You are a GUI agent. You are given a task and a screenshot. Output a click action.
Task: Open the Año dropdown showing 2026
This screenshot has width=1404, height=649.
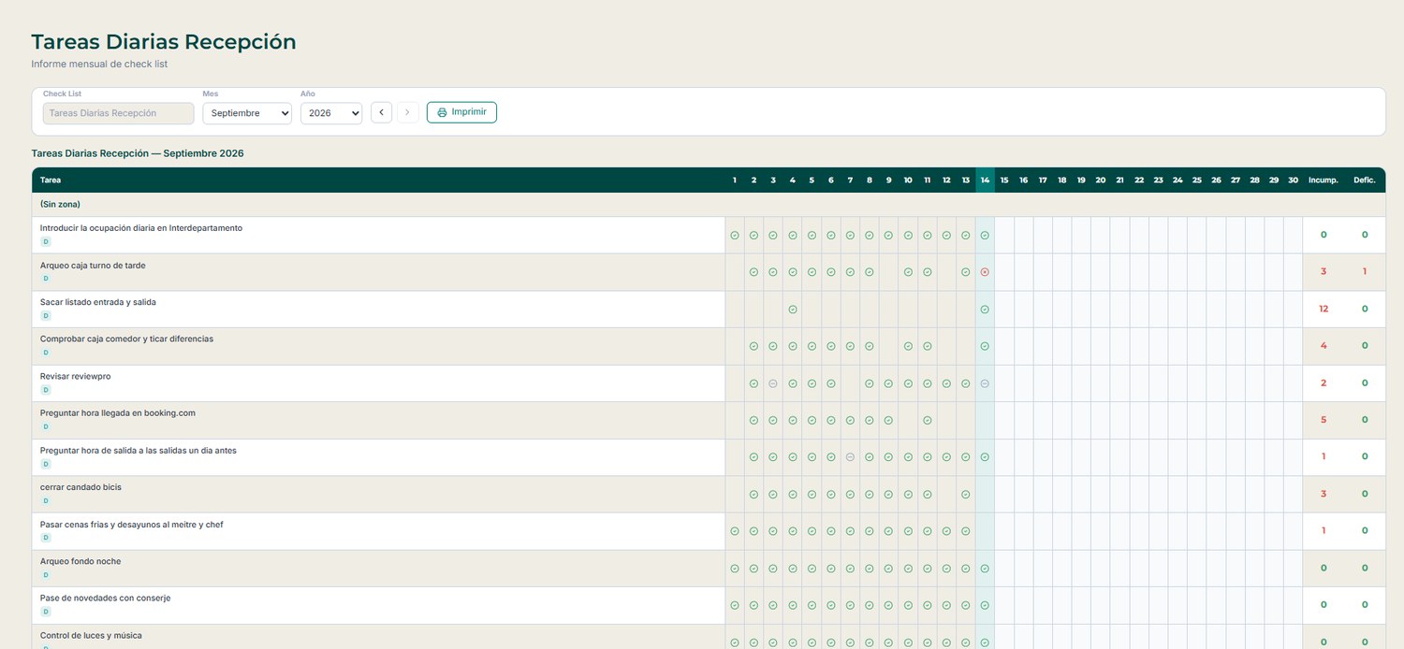(331, 113)
